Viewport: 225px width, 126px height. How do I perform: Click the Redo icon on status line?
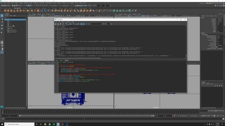click(x=21, y=6)
